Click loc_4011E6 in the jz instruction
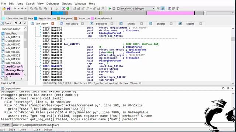Image resolution: width=236 pixels, height=132 pixels. (115, 66)
